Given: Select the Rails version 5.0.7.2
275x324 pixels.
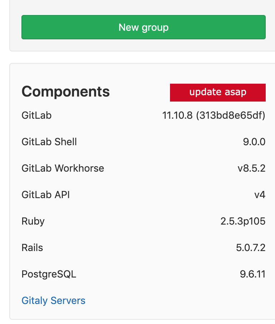Looking at the screenshot, I should [250, 247].
